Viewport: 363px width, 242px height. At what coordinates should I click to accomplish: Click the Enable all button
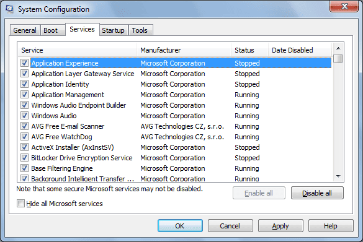259,193
